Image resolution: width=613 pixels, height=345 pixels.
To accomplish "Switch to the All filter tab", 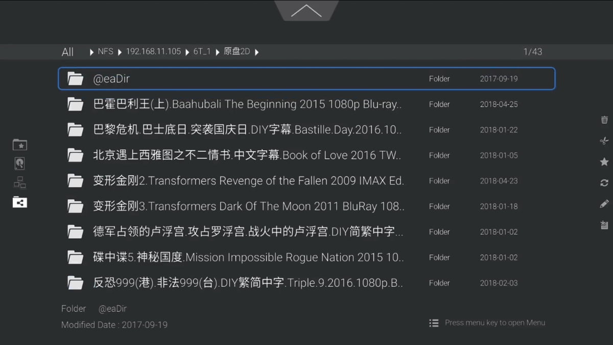I will point(67,52).
